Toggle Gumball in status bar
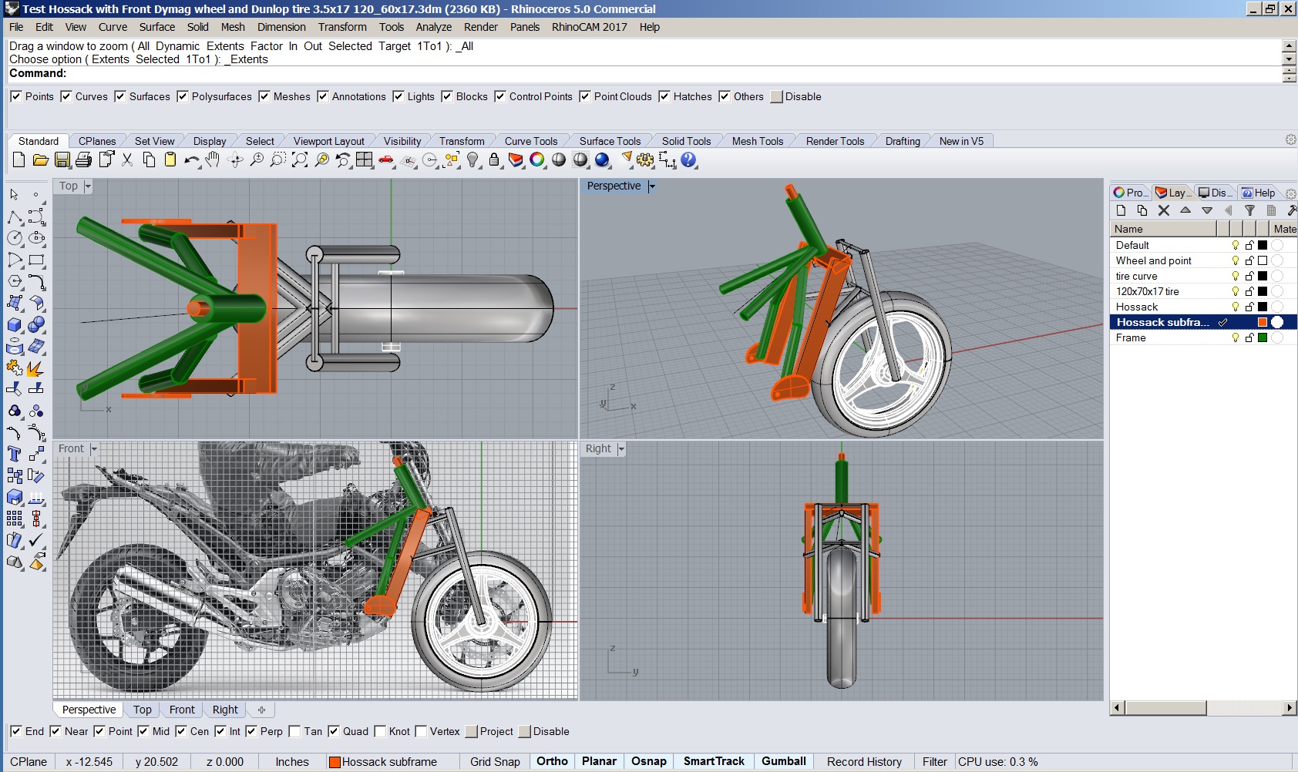 (784, 761)
